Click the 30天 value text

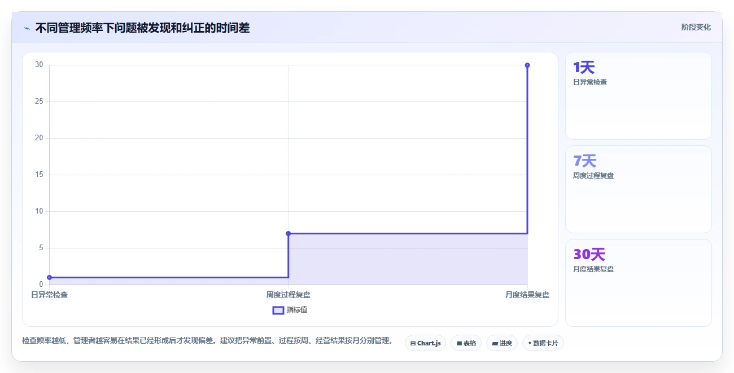(x=589, y=255)
